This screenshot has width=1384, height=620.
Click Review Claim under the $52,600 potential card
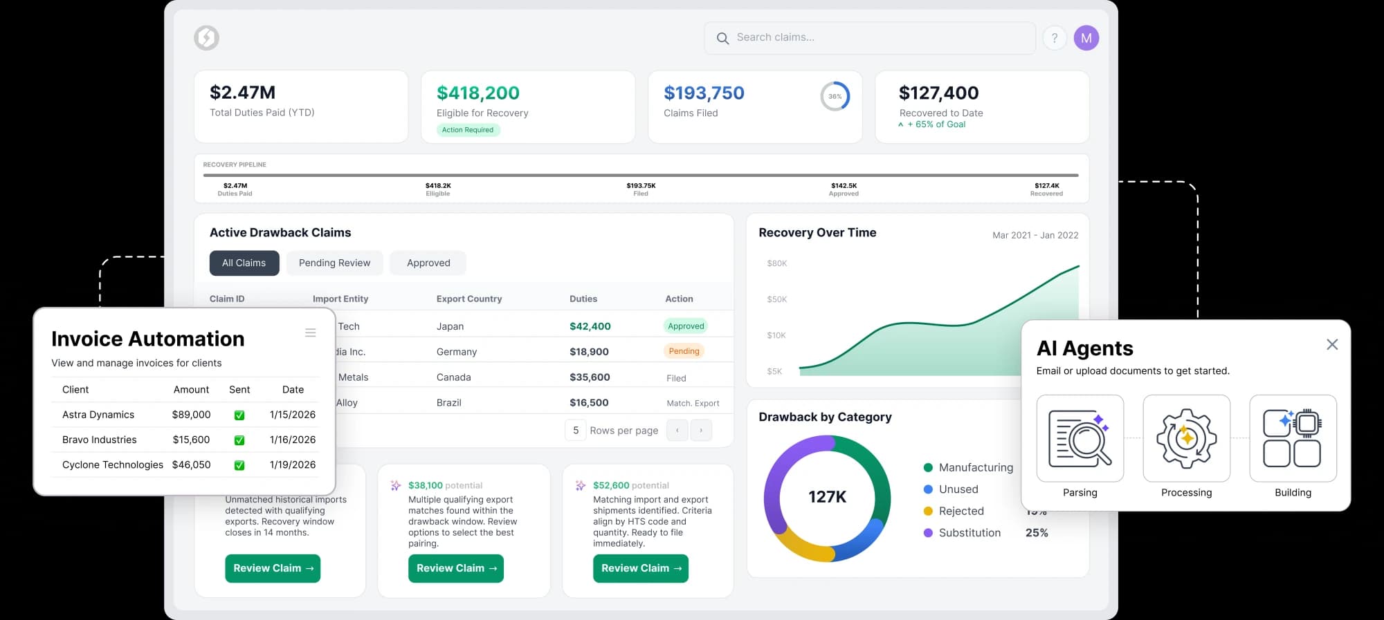pos(641,568)
